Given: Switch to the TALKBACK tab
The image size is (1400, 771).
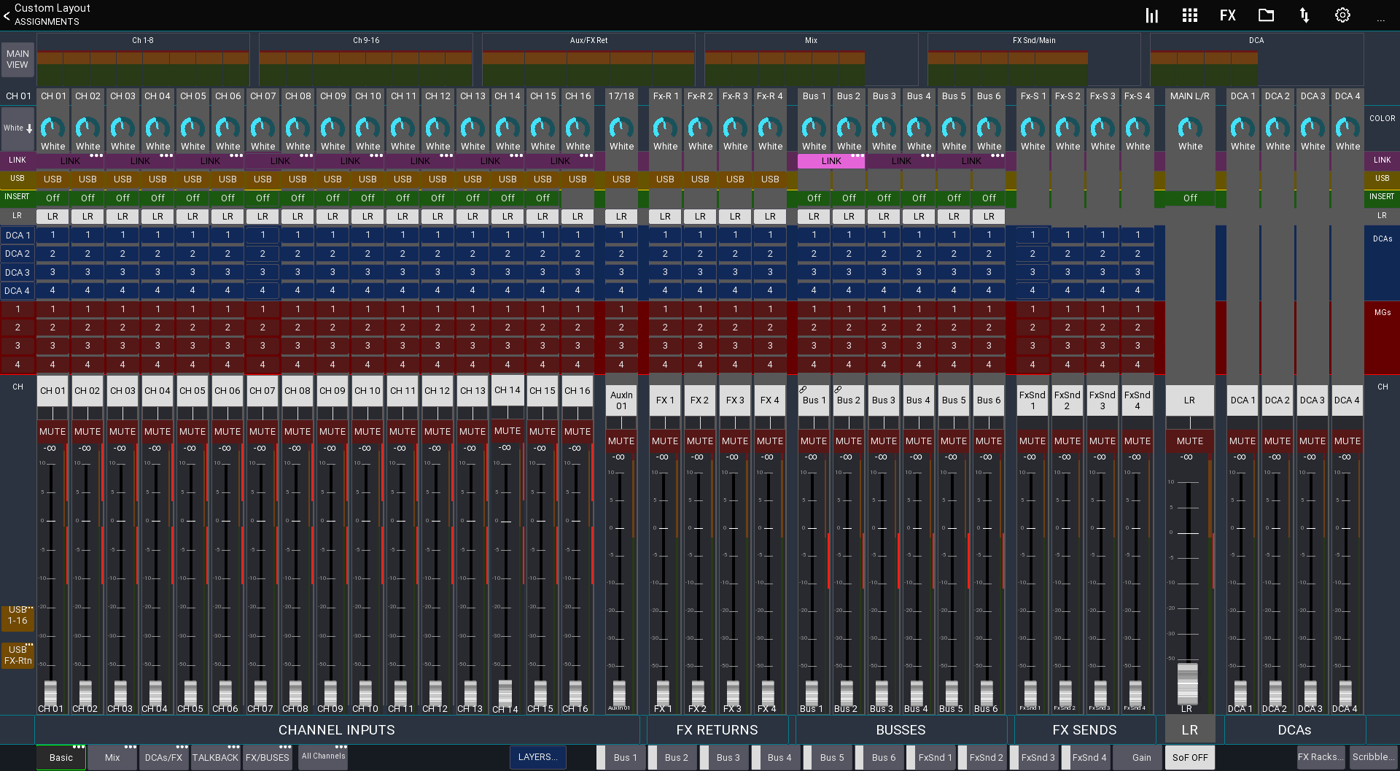Looking at the screenshot, I should point(215,757).
